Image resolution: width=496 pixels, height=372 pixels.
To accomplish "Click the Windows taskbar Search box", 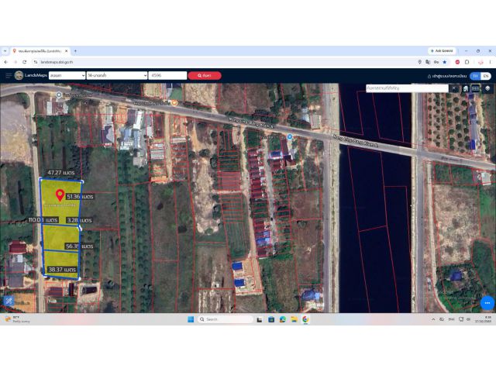I will point(226,319).
